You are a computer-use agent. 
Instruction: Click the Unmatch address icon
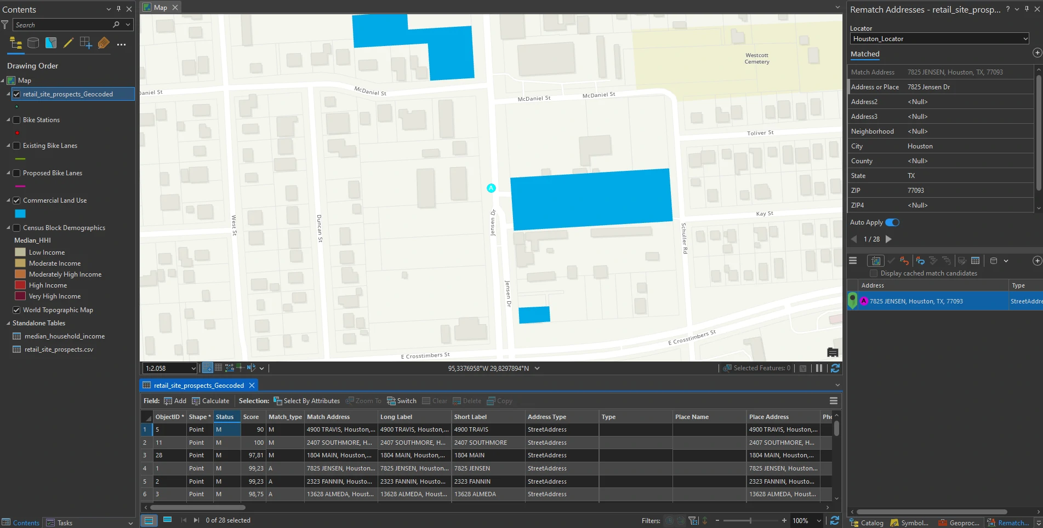[x=904, y=261]
